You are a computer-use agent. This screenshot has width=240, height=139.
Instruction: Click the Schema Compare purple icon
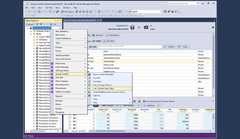pyautogui.click(x=52, y=92)
